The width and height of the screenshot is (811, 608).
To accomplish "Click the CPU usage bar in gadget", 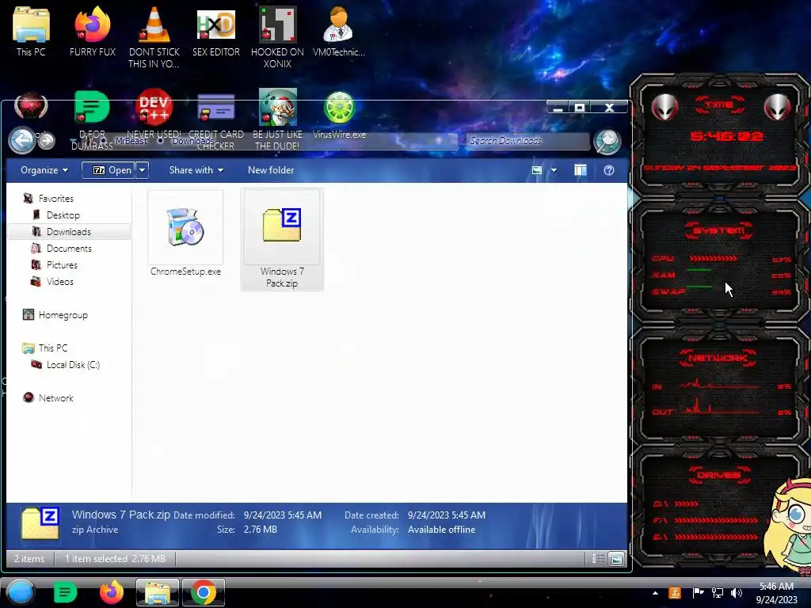I will pos(714,258).
